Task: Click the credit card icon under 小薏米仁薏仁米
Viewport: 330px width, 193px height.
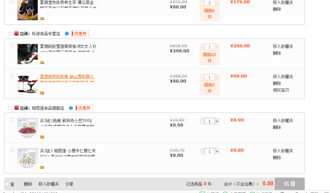Action: click(x=42, y=167)
